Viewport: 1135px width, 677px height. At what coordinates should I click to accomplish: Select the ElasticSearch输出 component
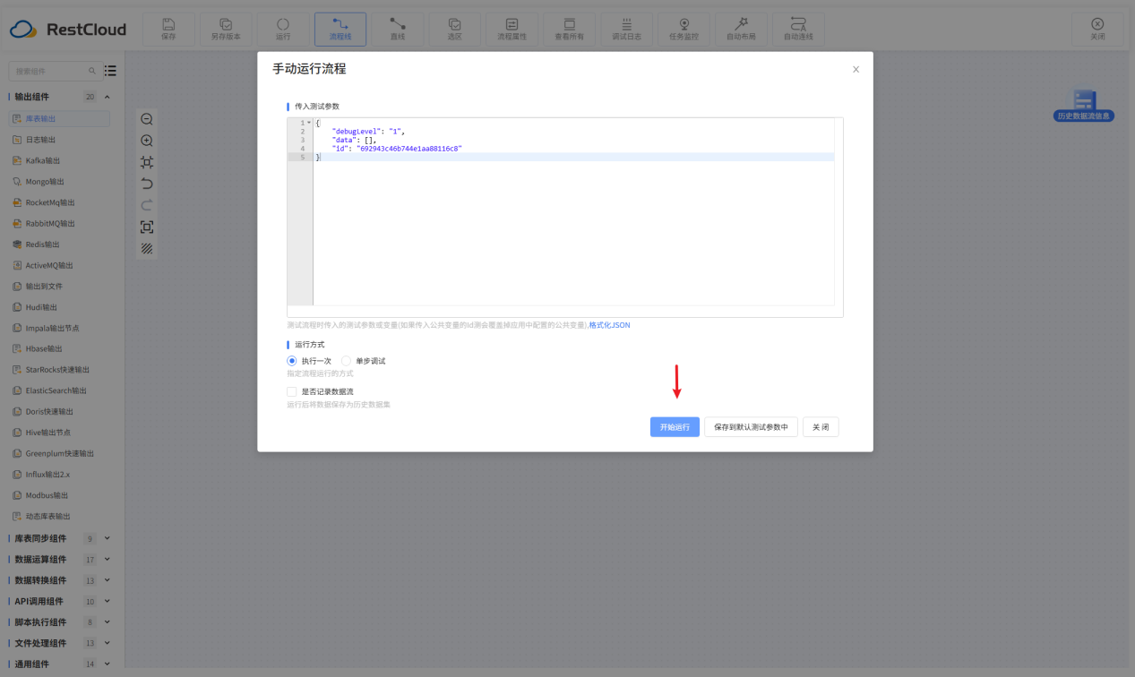(59, 390)
